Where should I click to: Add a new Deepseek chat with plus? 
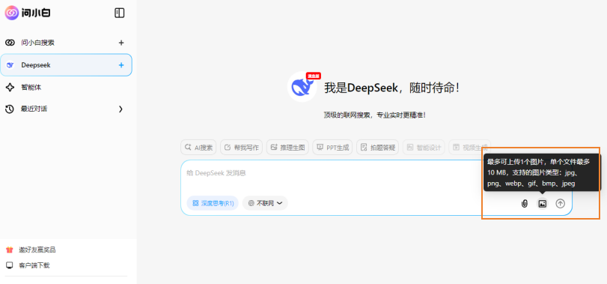click(x=121, y=65)
